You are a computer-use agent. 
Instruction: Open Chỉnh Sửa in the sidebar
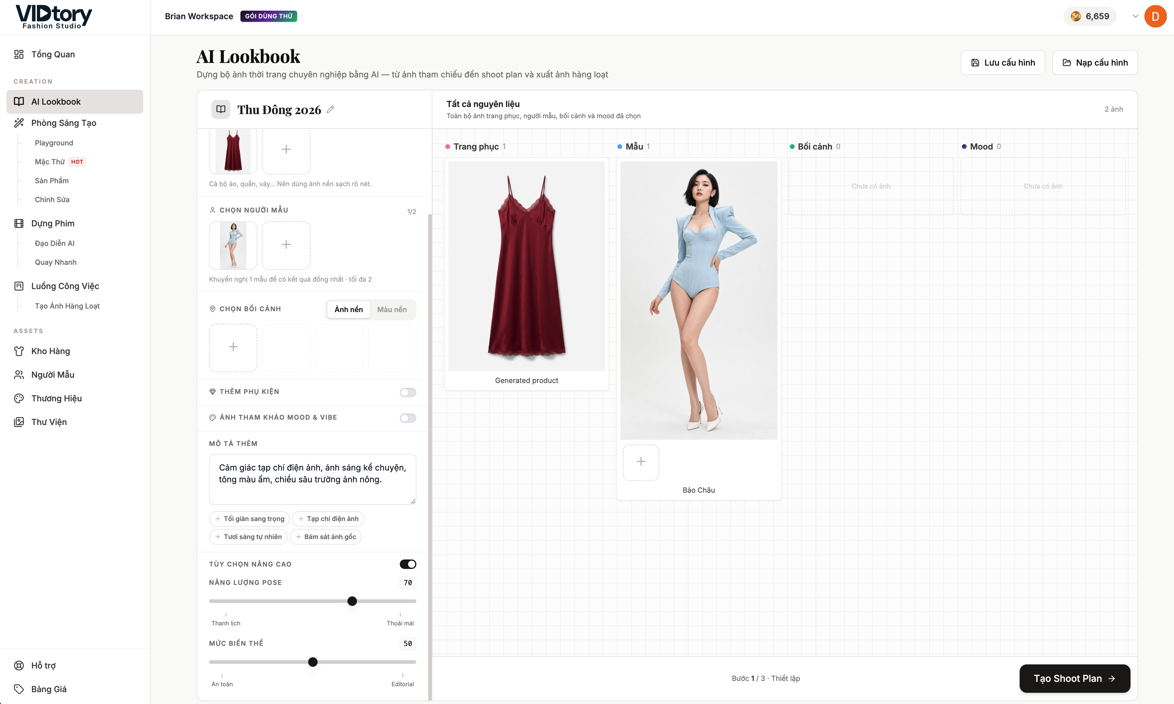click(52, 200)
